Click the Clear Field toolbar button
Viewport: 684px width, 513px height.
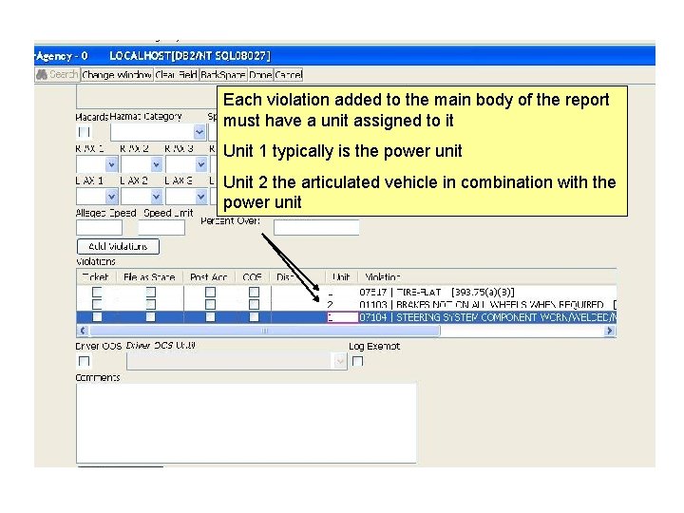(x=177, y=75)
